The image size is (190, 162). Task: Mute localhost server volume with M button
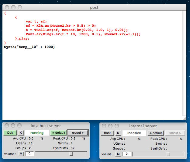[21, 154]
